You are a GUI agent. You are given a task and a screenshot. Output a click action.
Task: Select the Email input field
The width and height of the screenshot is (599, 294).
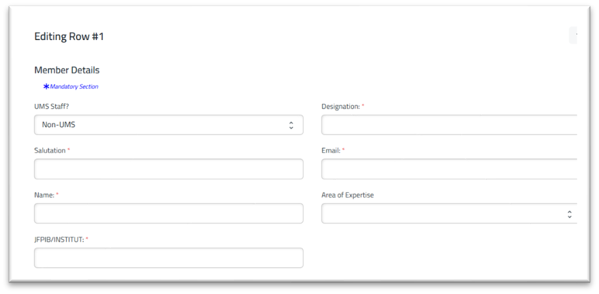[x=449, y=169]
